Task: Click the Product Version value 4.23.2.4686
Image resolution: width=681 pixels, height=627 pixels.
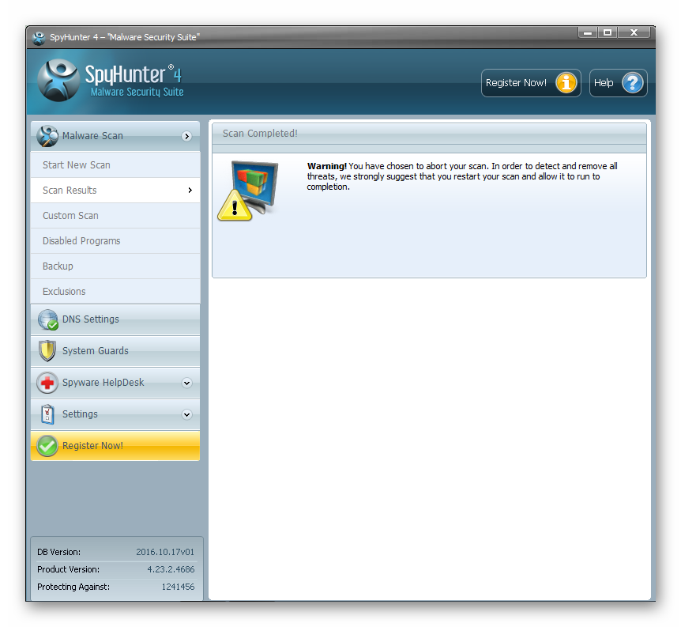Action: click(x=171, y=569)
